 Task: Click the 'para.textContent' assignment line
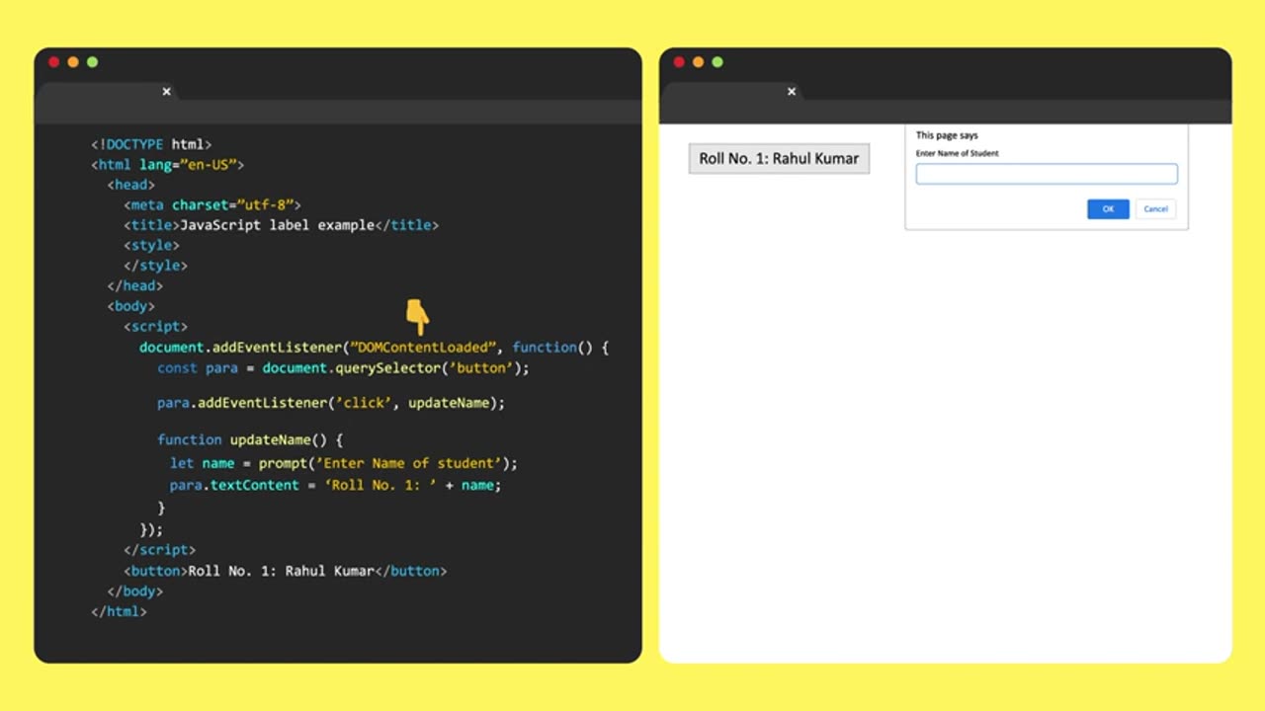click(335, 485)
